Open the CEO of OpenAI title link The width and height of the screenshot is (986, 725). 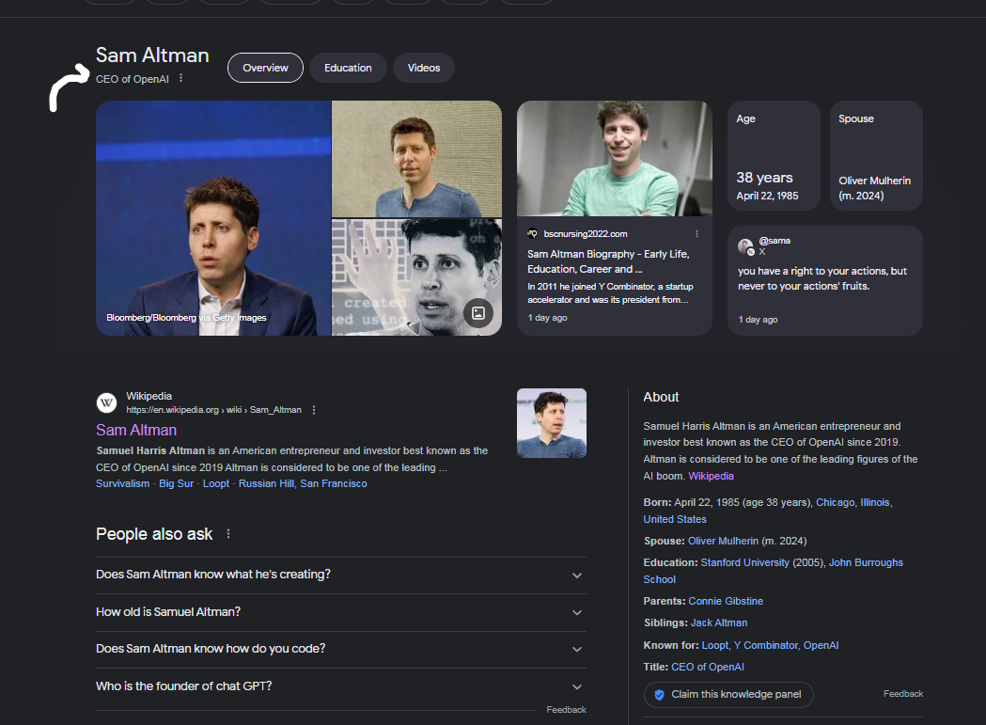click(708, 667)
